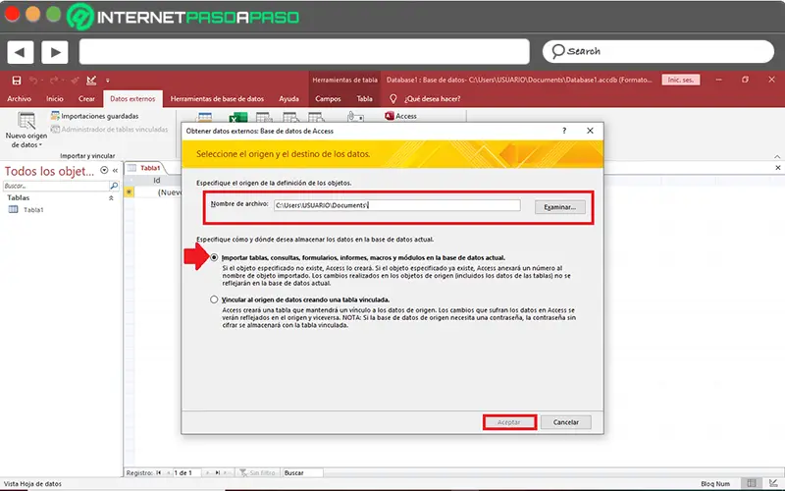The image size is (785, 491).
Task: Open the Todos los objetos dropdown arrow
Action: tap(104, 170)
